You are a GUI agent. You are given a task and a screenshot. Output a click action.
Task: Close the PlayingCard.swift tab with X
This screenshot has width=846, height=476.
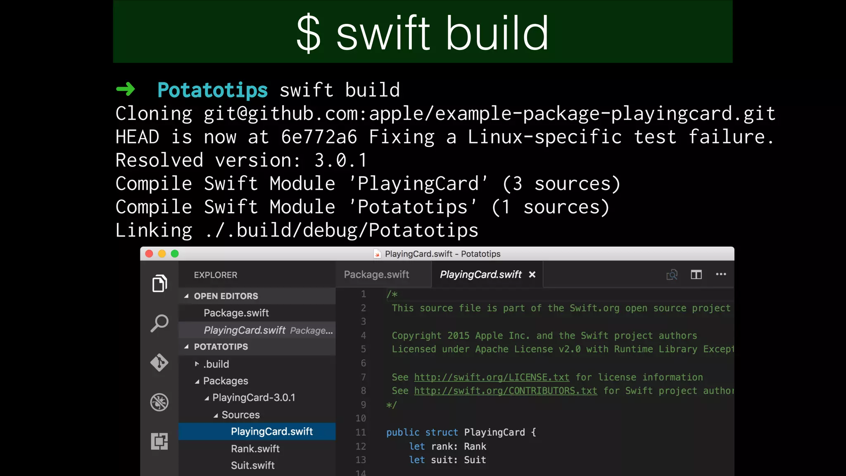(532, 274)
